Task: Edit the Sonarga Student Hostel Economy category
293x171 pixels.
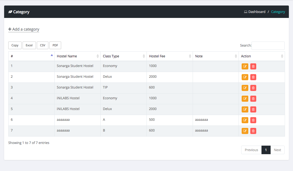Action: [245, 66]
